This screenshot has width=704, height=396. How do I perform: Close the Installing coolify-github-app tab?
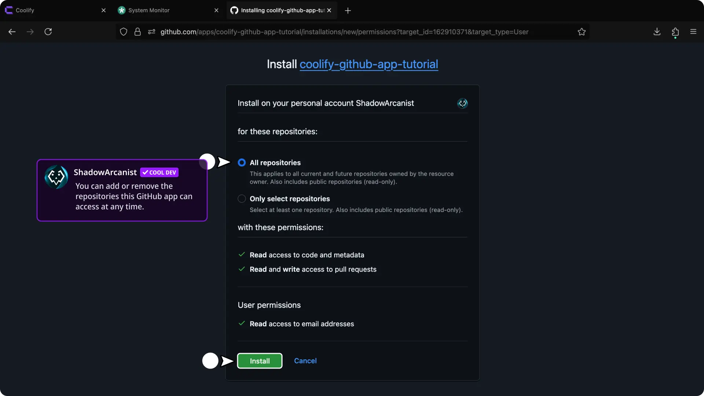329,10
